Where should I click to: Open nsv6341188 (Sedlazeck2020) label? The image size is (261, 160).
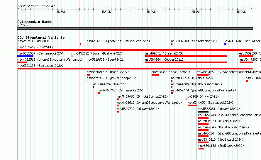tap(221, 146)
